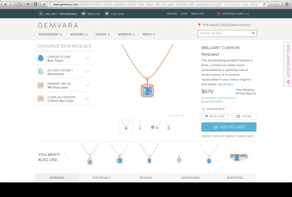The height and width of the screenshot is (197, 292).
Task: Switch to the Reviews tab
Action: pyautogui.click(x=146, y=178)
